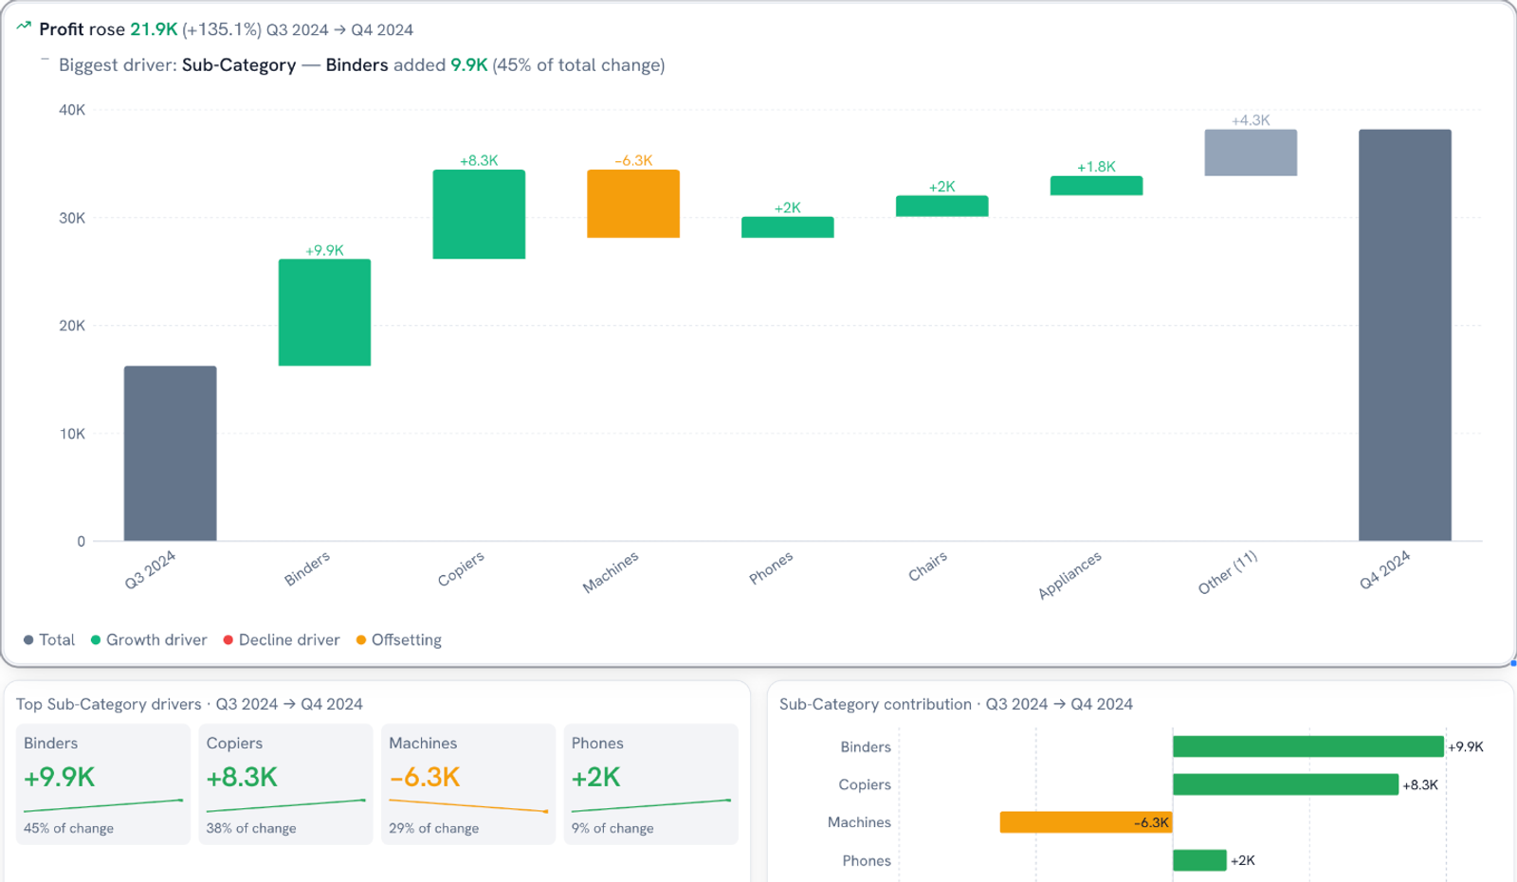The width and height of the screenshot is (1517, 882).
Task: Click the 'Binders' x-axis label on waterfall chart
Action: click(307, 568)
